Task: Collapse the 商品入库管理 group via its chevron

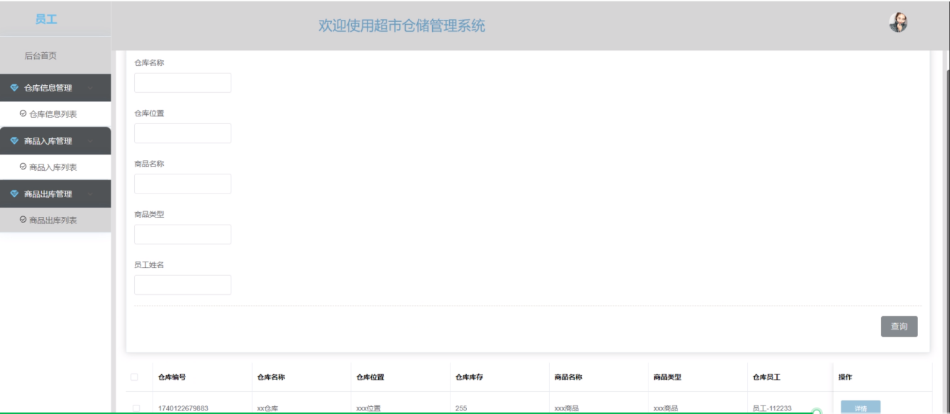Action: (x=90, y=142)
